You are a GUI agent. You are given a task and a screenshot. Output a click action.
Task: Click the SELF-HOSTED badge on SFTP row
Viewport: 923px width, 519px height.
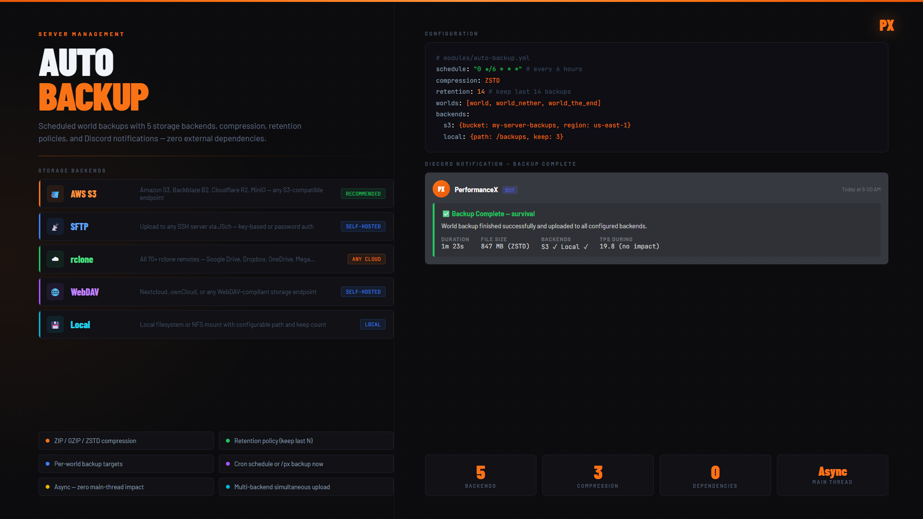(363, 226)
